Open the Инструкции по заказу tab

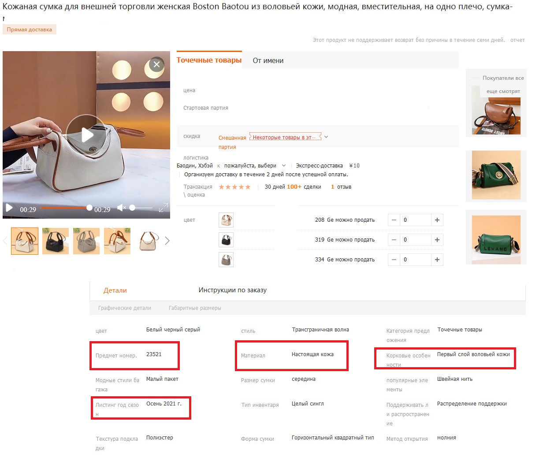232,290
